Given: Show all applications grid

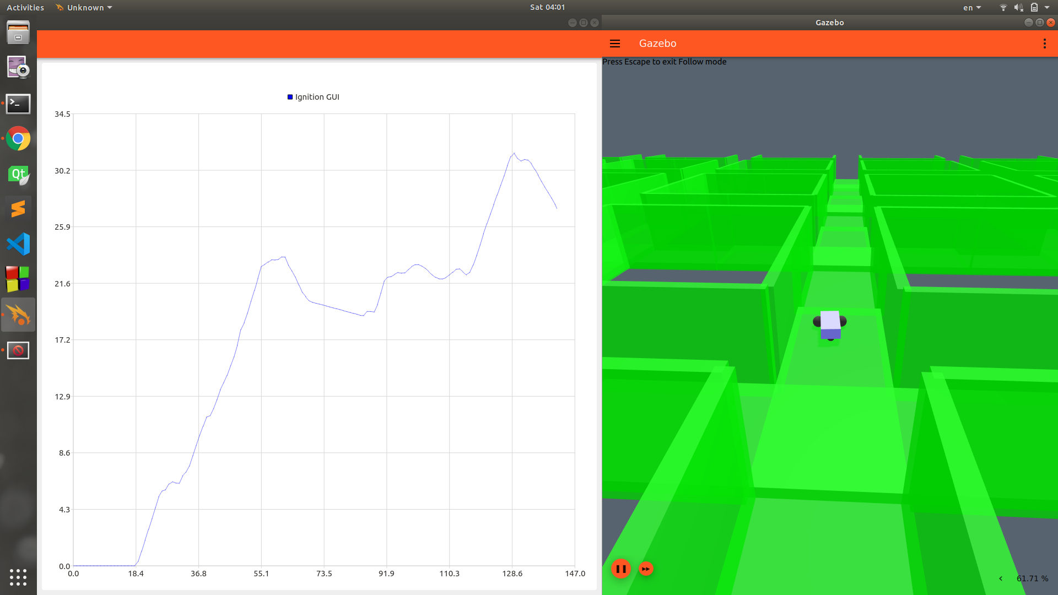Looking at the screenshot, I should [x=18, y=577].
